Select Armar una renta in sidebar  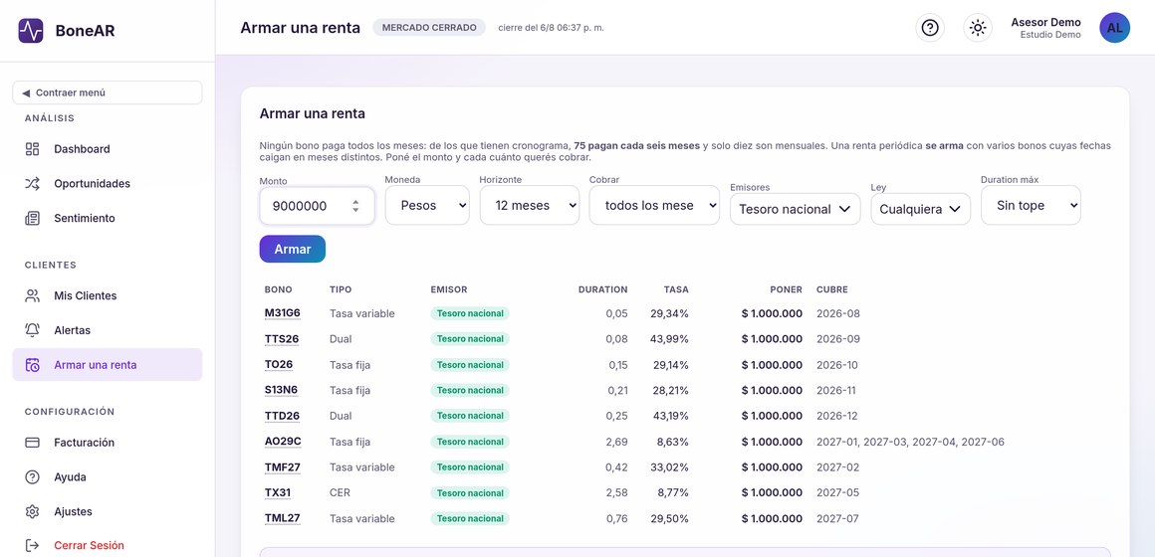[x=108, y=365]
